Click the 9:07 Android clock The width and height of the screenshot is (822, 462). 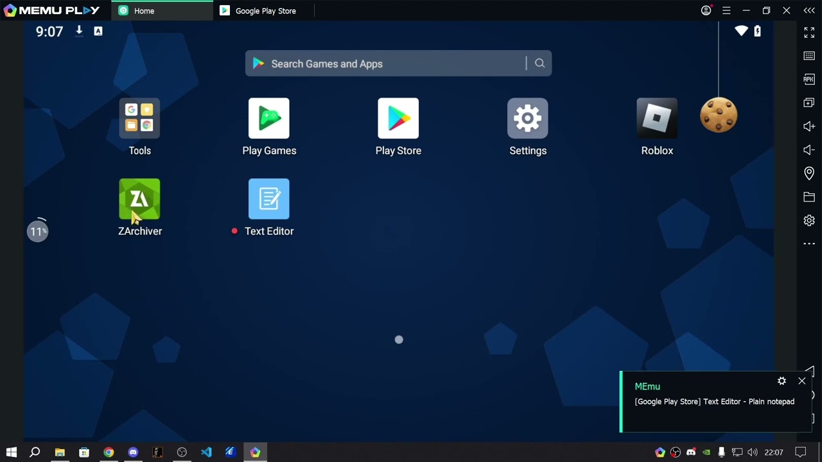click(49, 31)
